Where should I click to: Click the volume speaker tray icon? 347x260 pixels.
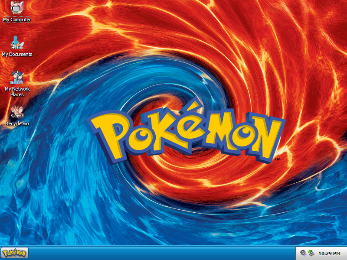pos(303,253)
